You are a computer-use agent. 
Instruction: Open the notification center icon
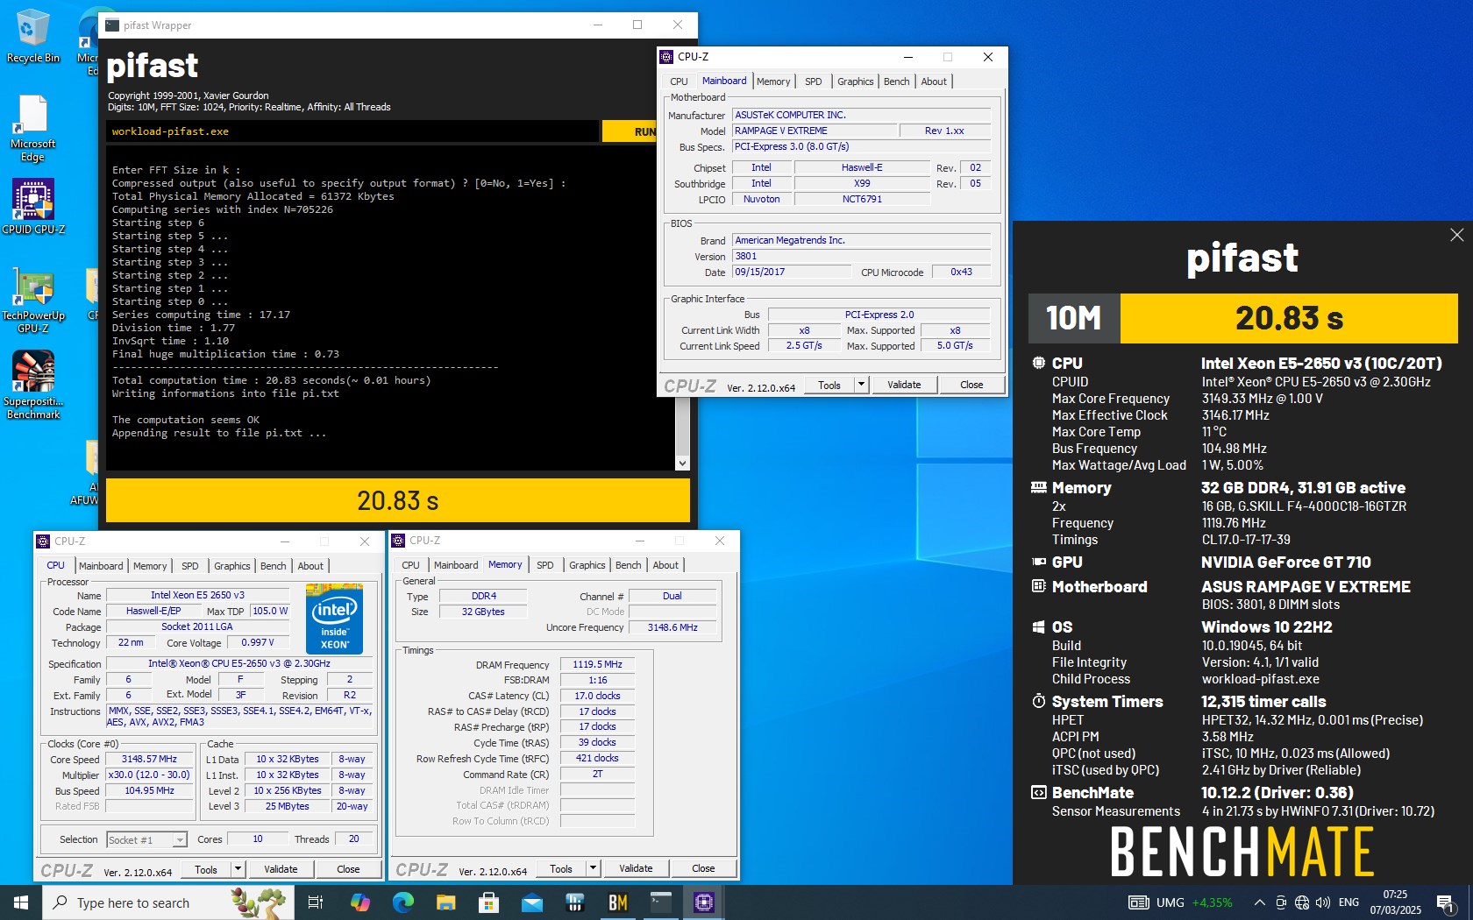pos(1447,902)
